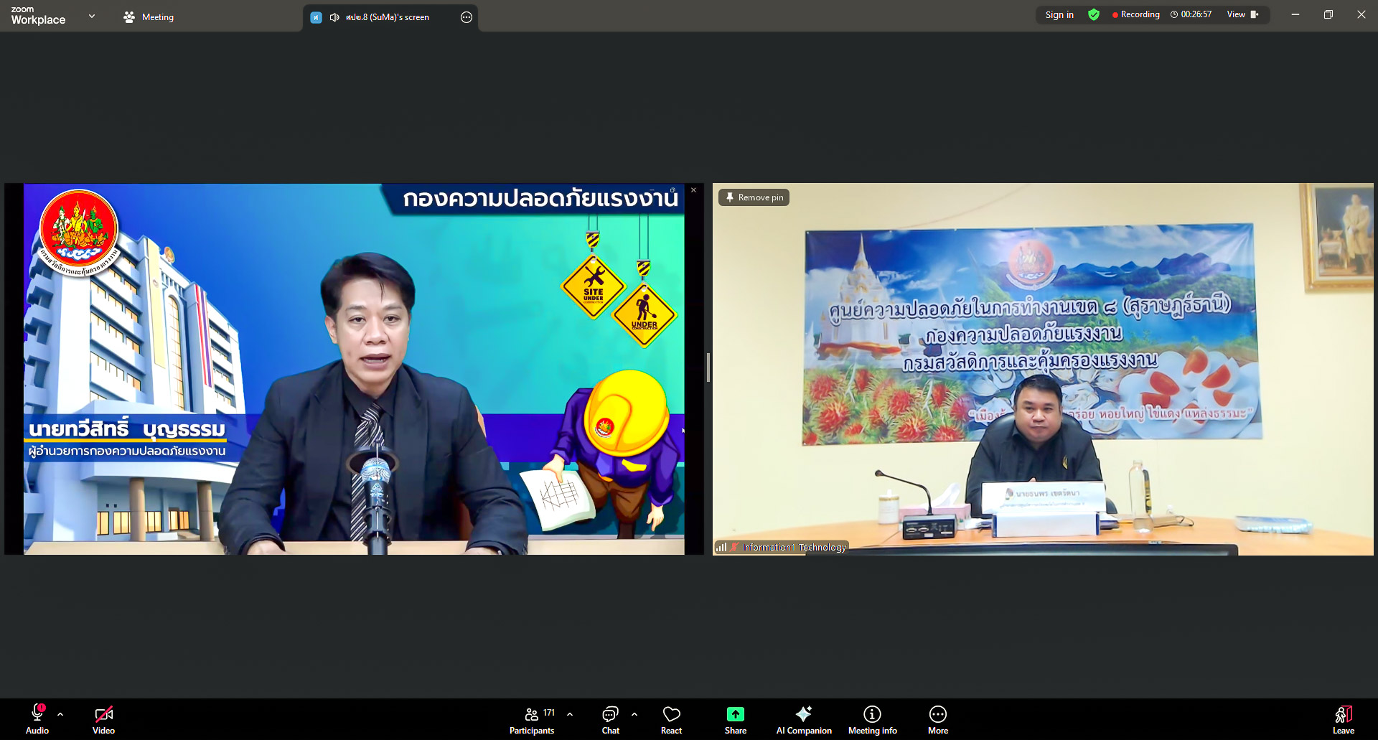Click the Share screen icon
Viewport: 1378px width, 740px height.
coord(735,714)
